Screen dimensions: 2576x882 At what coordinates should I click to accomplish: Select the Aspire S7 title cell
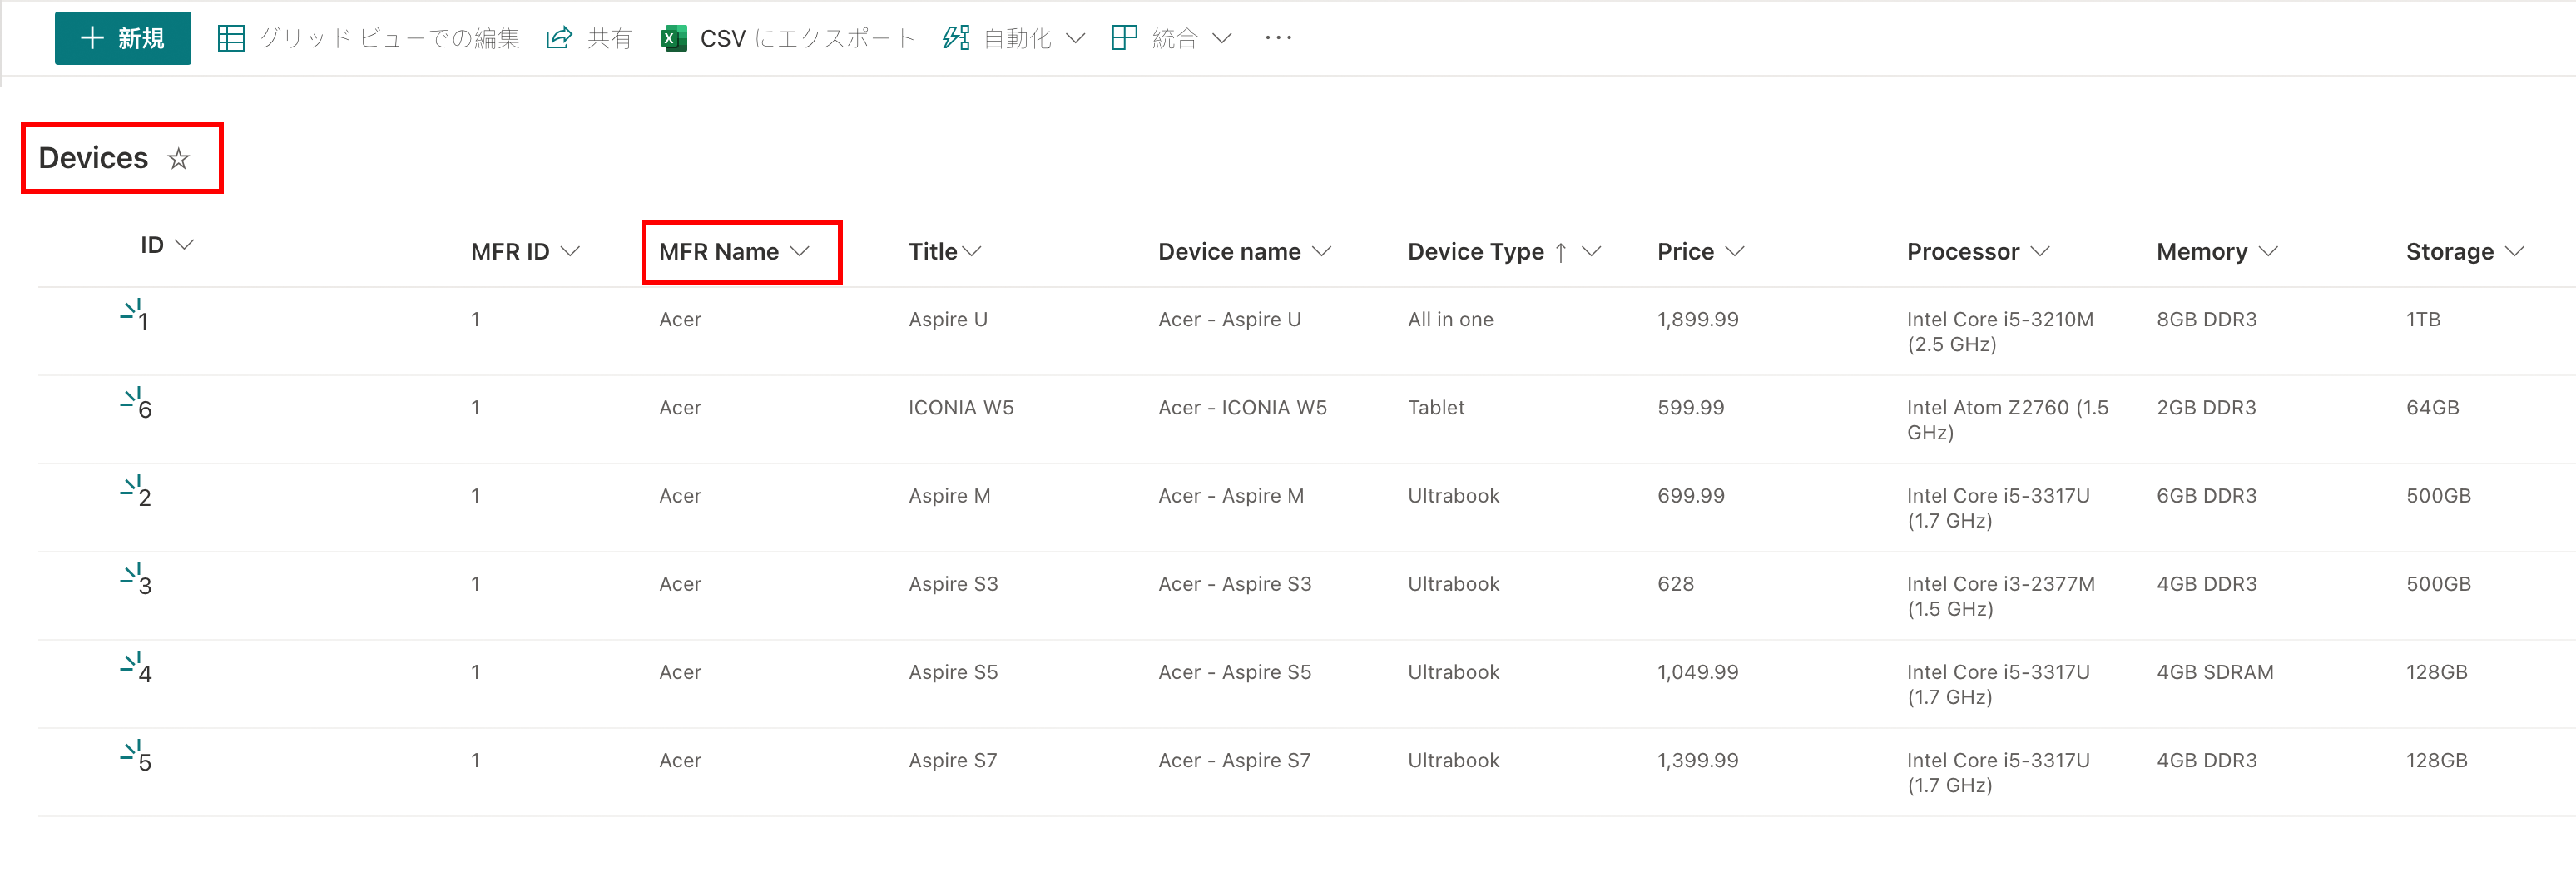[953, 759]
